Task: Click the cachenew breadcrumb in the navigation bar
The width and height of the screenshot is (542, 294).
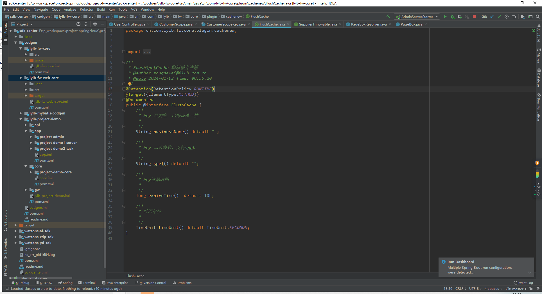Action: [231, 17]
